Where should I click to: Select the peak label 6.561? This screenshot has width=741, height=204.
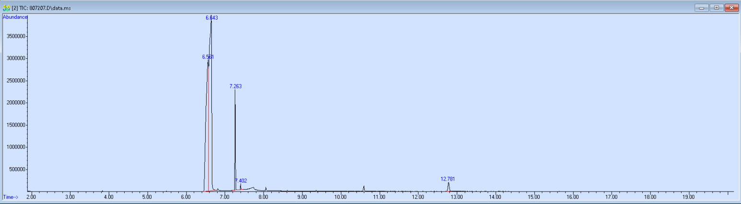pos(208,57)
